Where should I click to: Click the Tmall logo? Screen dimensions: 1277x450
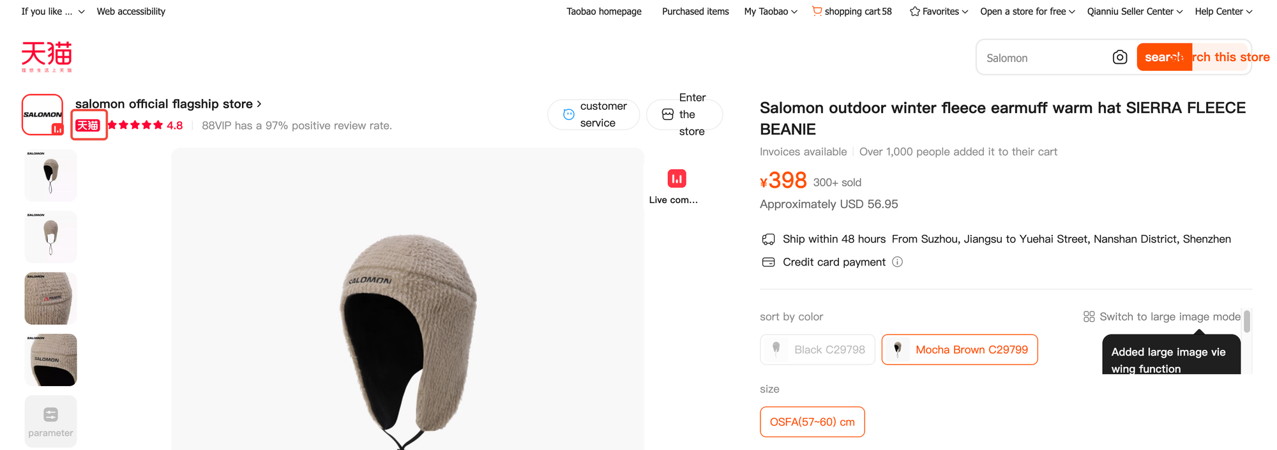tap(47, 56)
